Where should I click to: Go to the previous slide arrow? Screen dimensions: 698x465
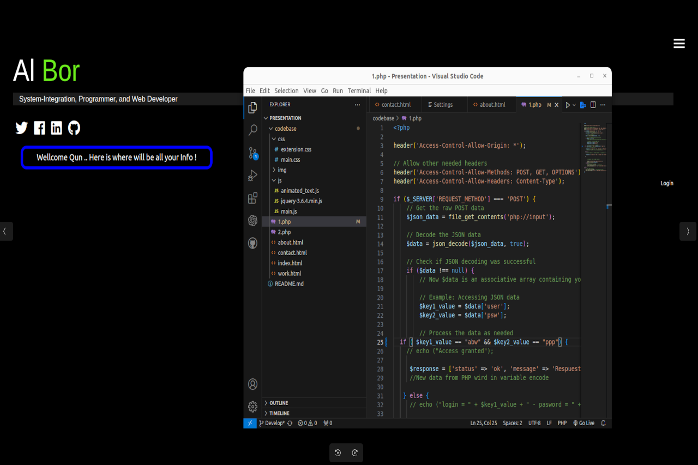(x=5, y=231)
